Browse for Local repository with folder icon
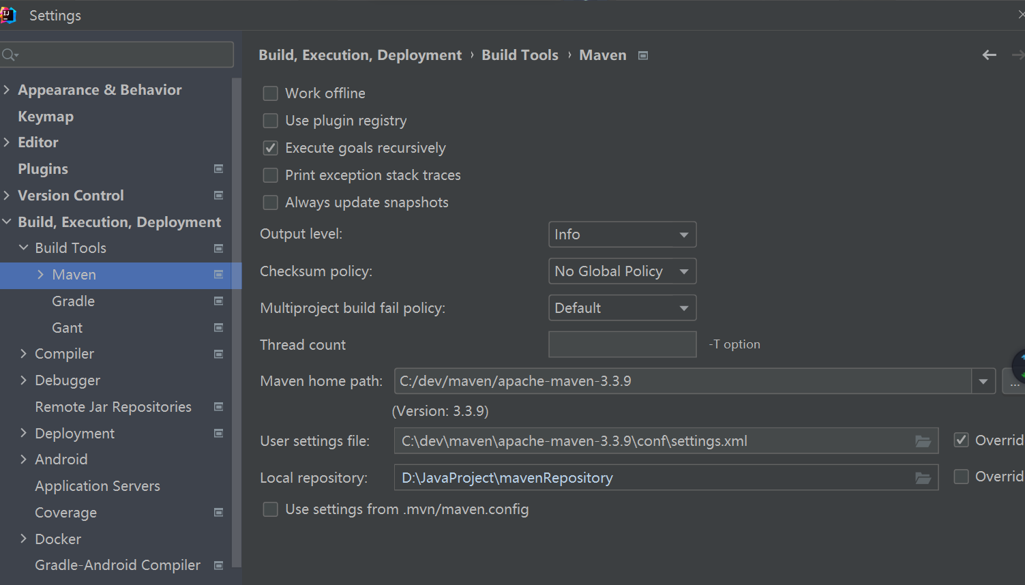1025x585 pixels. point(923,478)
